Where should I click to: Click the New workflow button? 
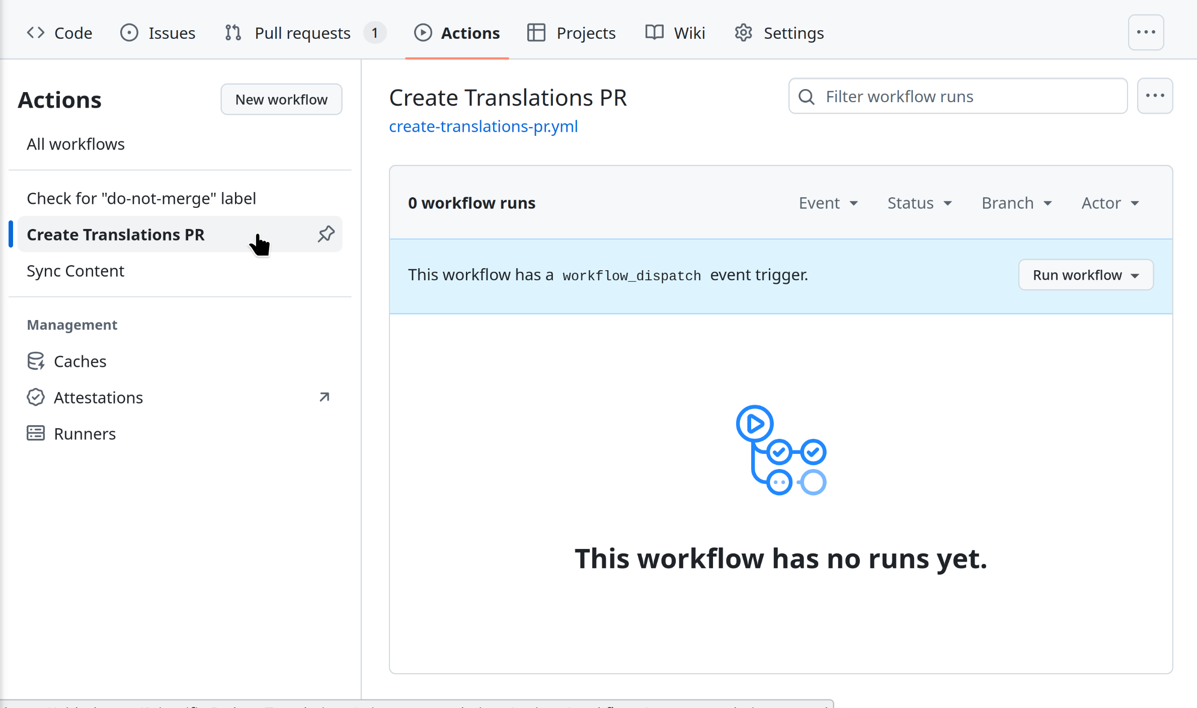(x=281, y=99)
